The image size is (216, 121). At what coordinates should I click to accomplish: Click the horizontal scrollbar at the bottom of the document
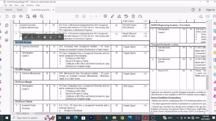point(94,113)
